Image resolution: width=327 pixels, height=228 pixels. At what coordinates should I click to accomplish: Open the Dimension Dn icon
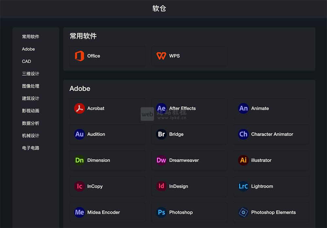coord(79,160)
